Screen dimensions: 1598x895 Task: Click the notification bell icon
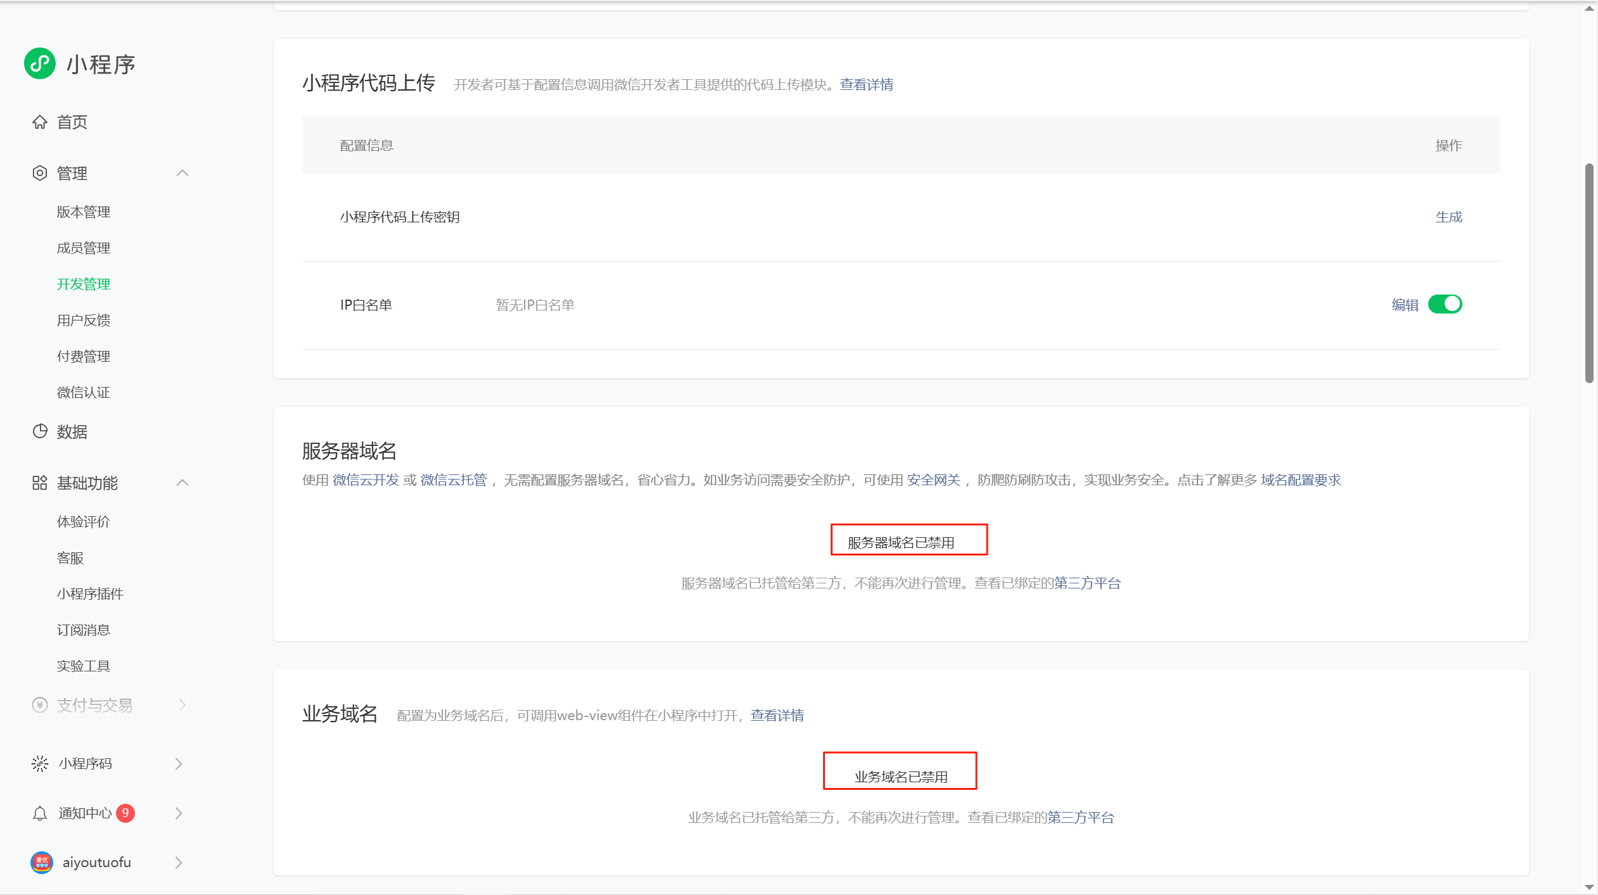(40, 813)
